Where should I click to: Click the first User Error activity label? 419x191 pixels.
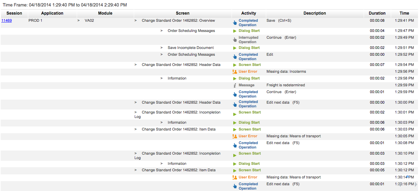(x=248, y=72)
